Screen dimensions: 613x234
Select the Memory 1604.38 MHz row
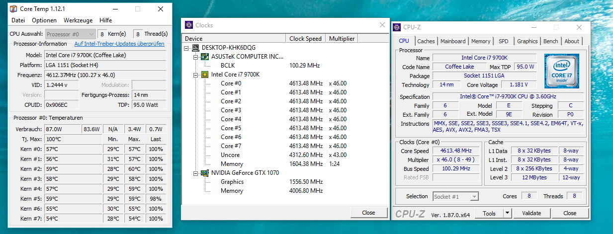[285, 164]
